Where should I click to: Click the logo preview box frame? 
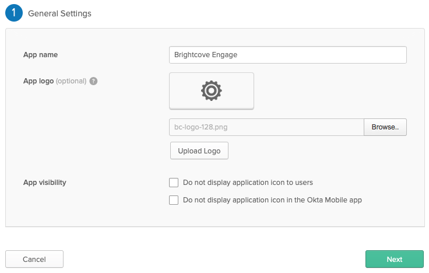pos(211,91)
